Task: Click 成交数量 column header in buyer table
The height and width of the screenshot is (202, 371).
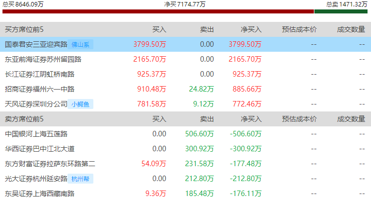Action: tap(351, 29)
